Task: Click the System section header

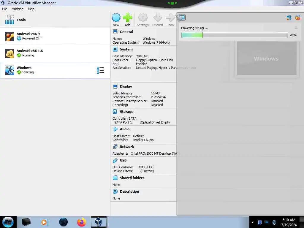Action: 126,49
